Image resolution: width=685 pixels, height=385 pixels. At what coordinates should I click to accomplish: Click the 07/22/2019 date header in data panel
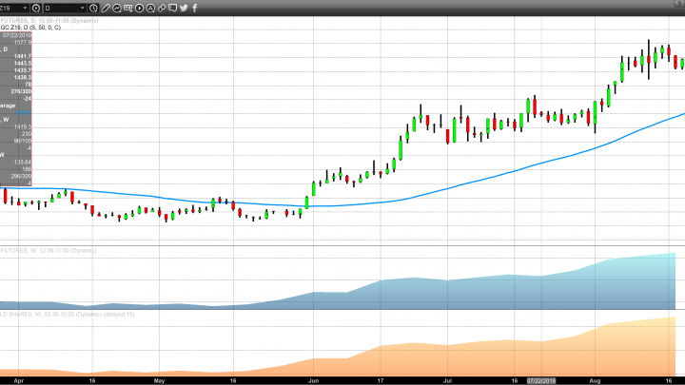(15, 35)
